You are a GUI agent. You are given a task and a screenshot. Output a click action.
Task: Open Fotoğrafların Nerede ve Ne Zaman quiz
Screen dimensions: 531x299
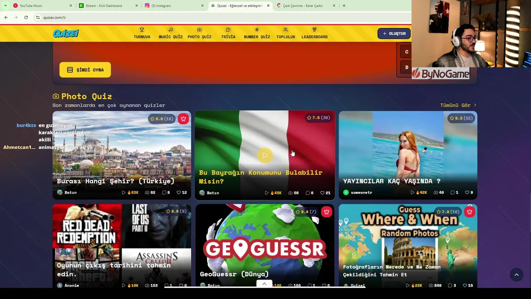pos(408,246)
